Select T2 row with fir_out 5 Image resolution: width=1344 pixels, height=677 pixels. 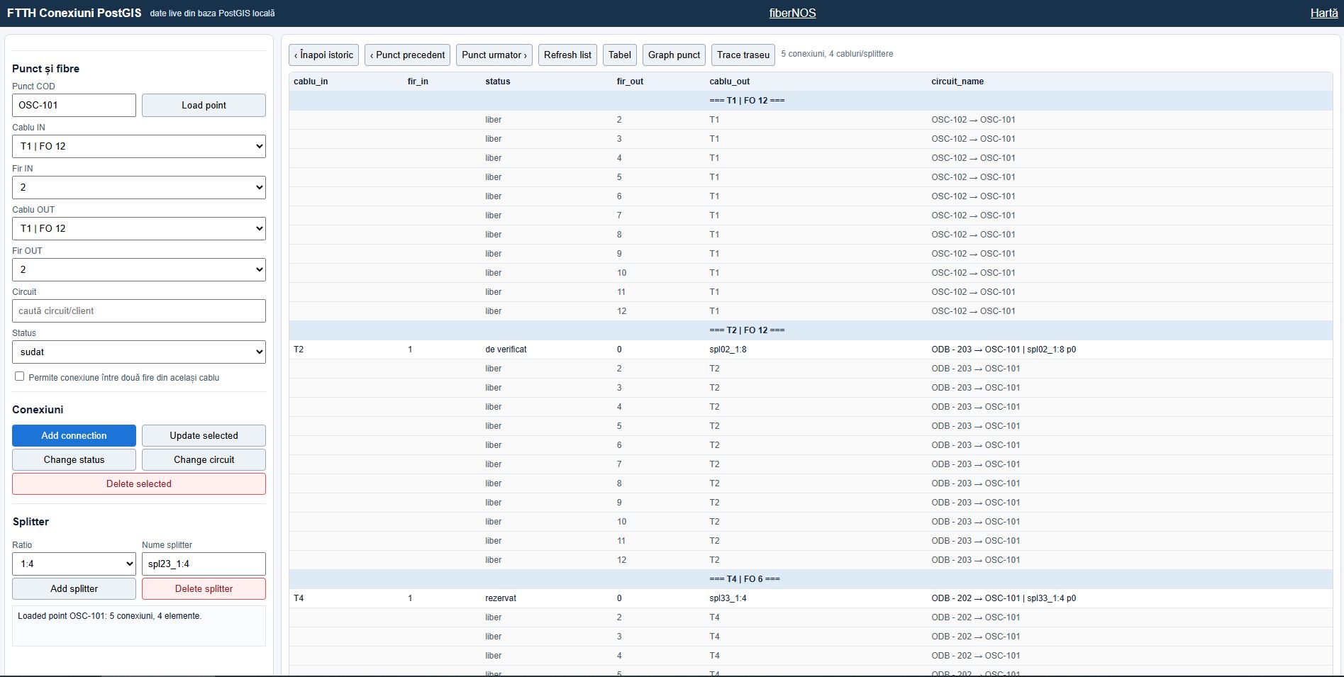coord(811,426)
